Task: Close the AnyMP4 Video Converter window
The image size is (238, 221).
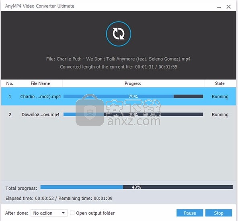Action: point(228,7)
